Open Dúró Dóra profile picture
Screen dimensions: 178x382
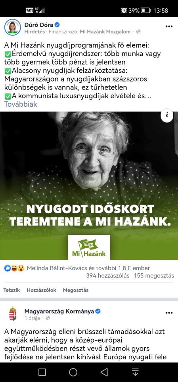click(x=13, y=27)
